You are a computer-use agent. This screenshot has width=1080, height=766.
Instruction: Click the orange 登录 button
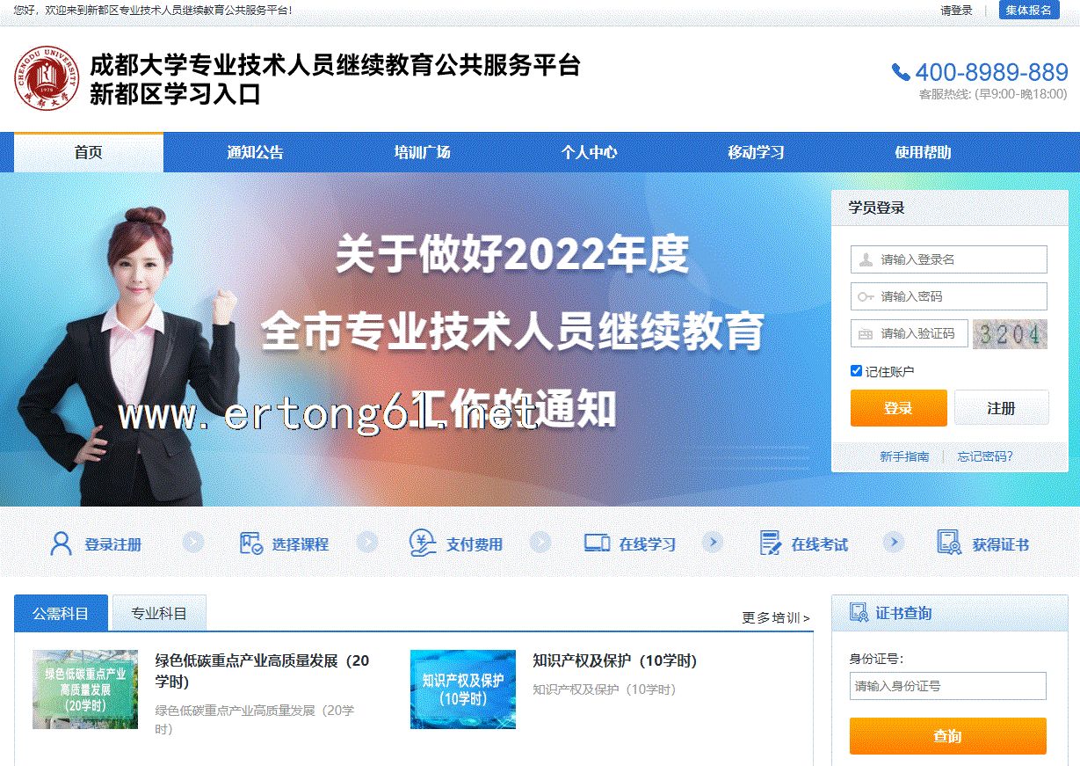(898, 408)
